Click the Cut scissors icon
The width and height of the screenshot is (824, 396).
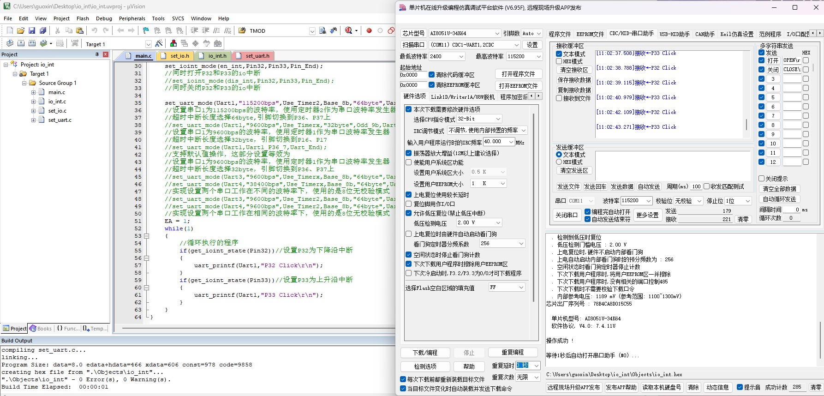click(57, 31)
